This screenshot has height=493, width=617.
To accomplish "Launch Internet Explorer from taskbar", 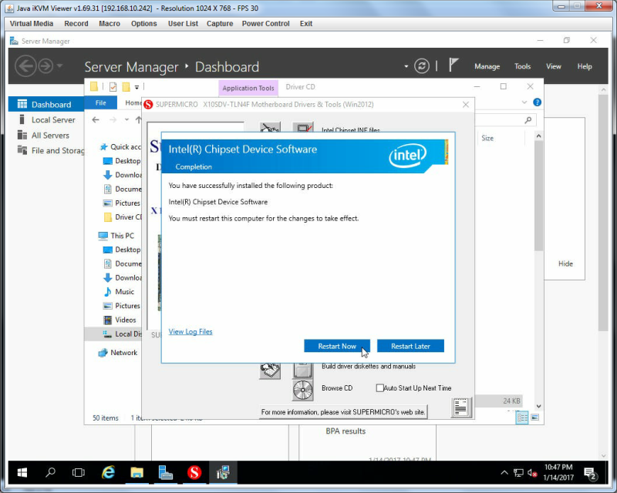I will [x=108, y=472].
